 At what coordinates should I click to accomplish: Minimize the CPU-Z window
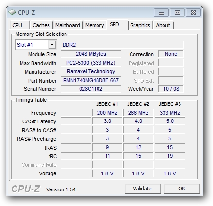pos(161,13)
